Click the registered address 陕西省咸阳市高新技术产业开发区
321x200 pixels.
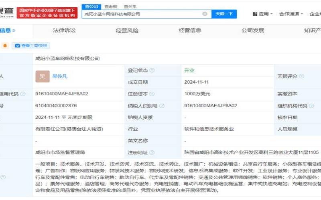click(252, 152)
